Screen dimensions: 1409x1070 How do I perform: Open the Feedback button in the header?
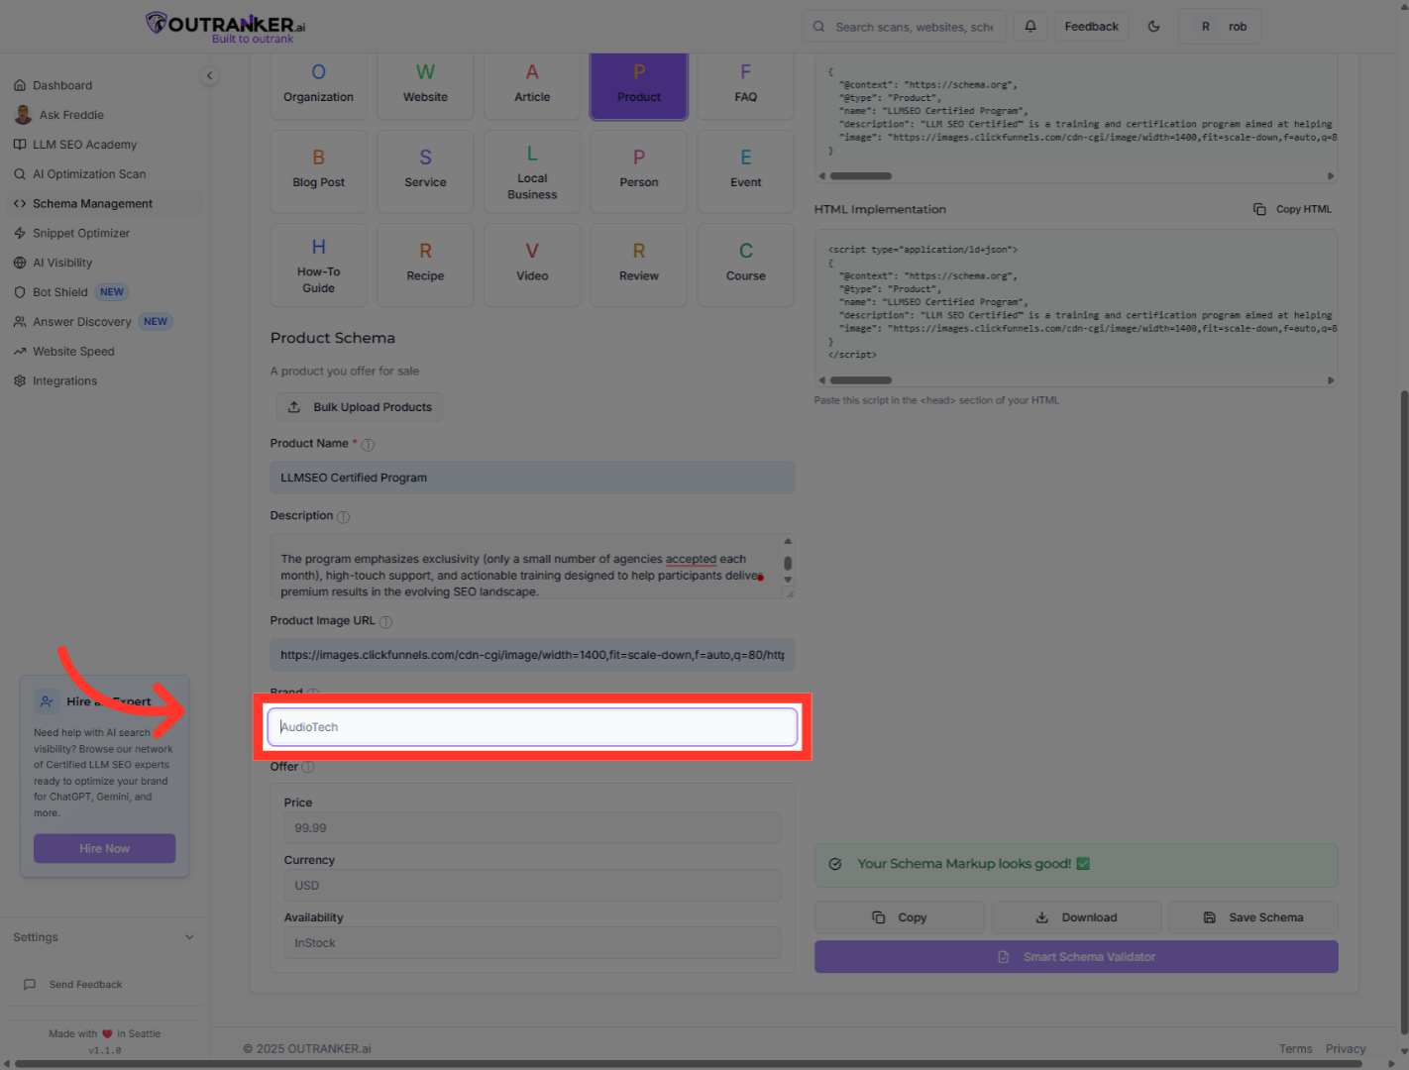tap(1092, 27)
